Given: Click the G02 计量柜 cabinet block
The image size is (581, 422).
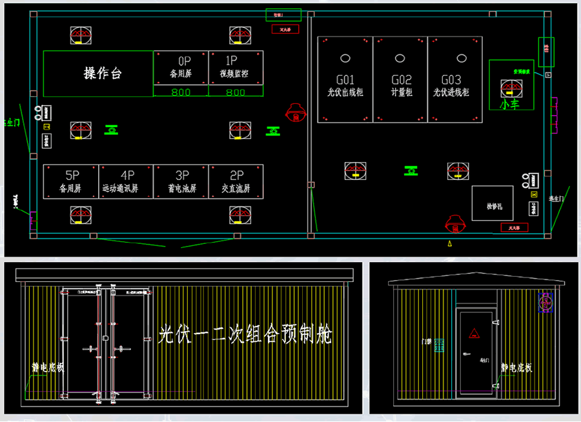Looking at the screenshot, I should [x=400, y=79].
